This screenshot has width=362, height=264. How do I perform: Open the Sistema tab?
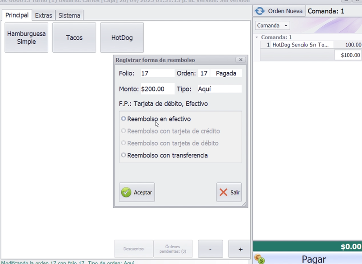tap(69, 15)
